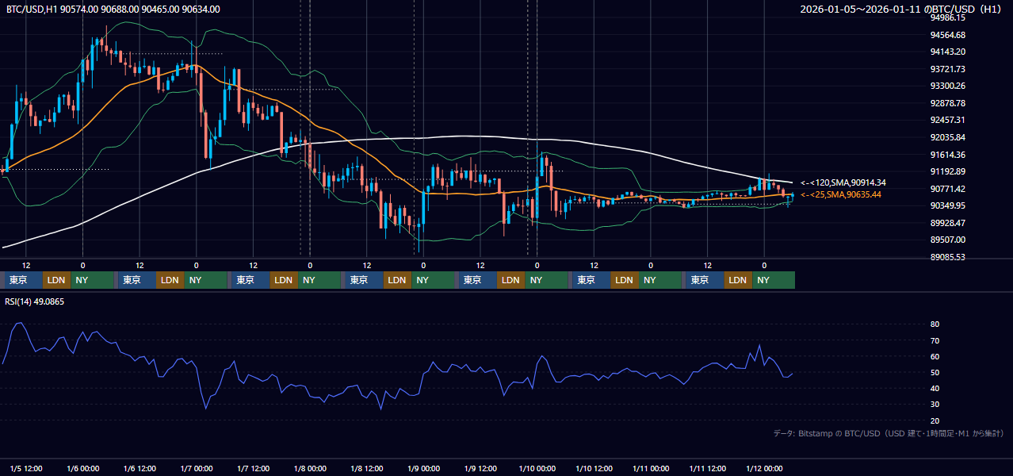Click the RSI axis value 20

pyautogui.click(x=935, y=420)
